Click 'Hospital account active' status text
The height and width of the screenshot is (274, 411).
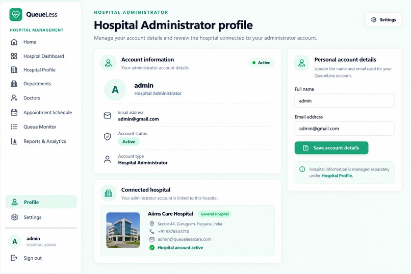pyautogui.click(x=180, y=247)
